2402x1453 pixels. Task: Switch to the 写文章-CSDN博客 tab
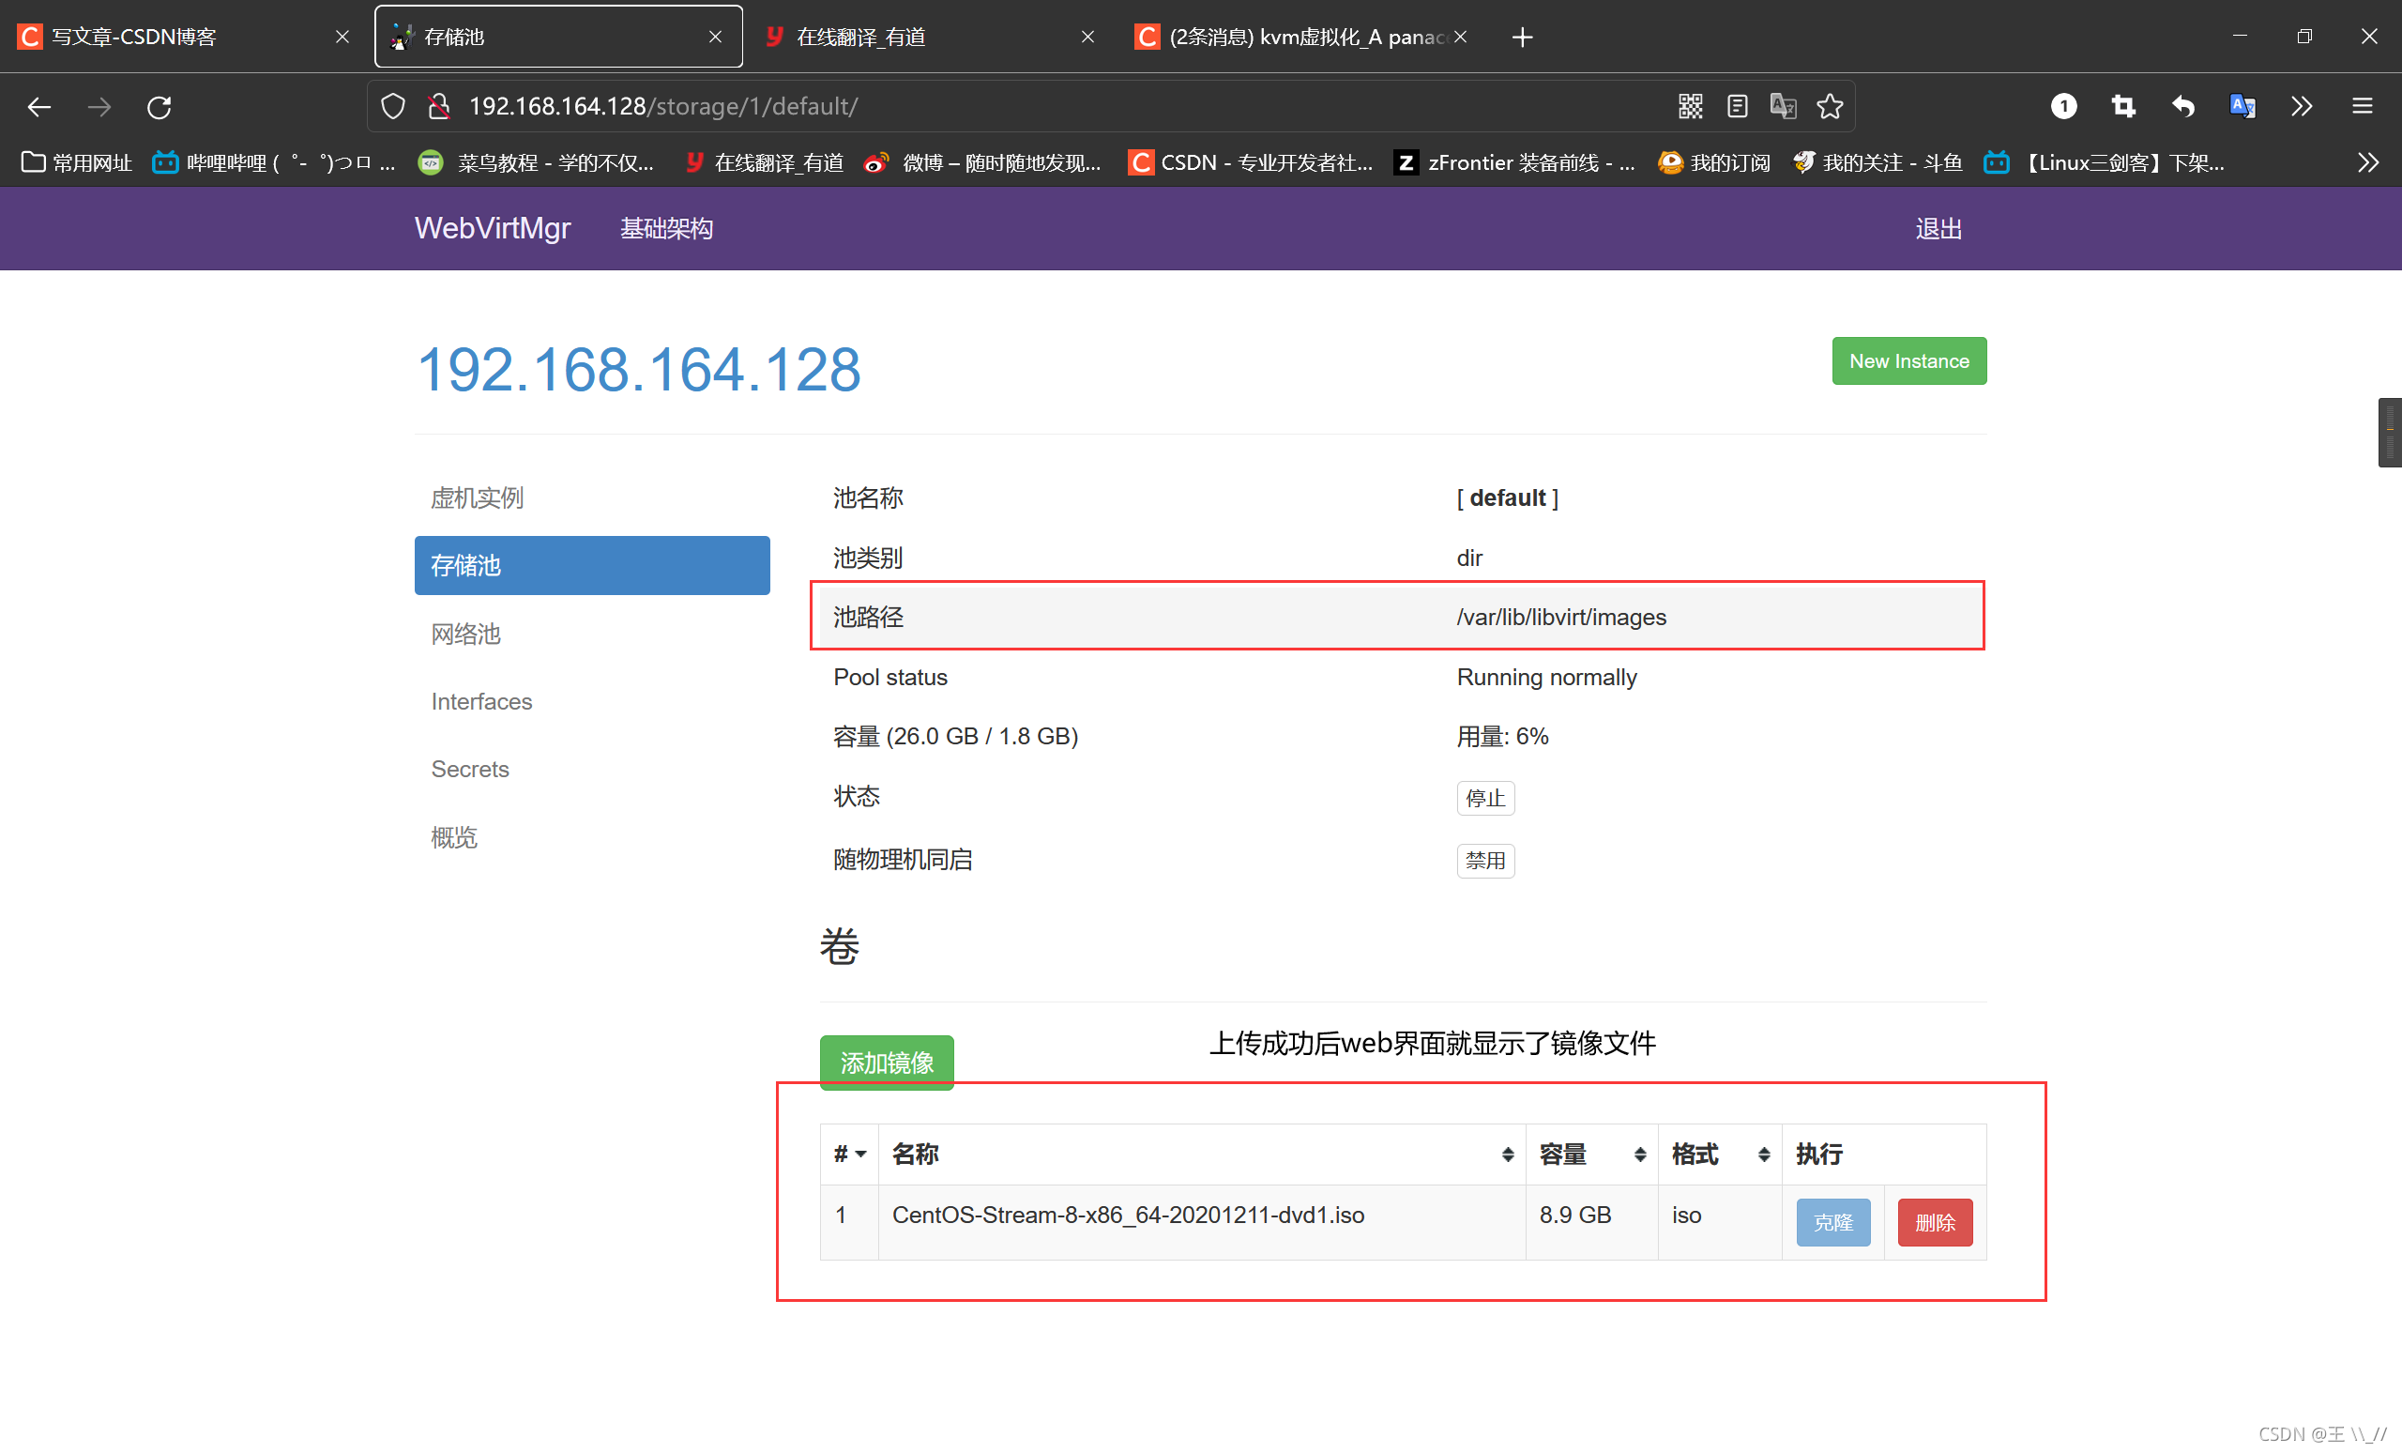click(x=185, y=37)
